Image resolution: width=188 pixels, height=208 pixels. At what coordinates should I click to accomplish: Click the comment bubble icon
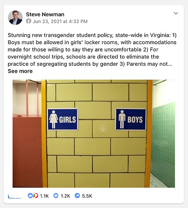56,196
